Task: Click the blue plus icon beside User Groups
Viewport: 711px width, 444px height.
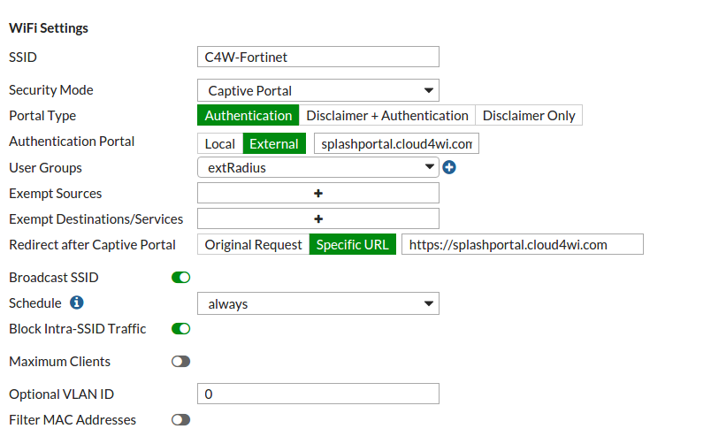Action: coord(449,166)
